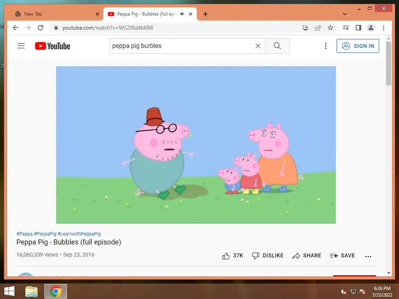Click the browser forward arrow
Image resolution: width=399 pixels, height=299 pixels.
(28, 28)
